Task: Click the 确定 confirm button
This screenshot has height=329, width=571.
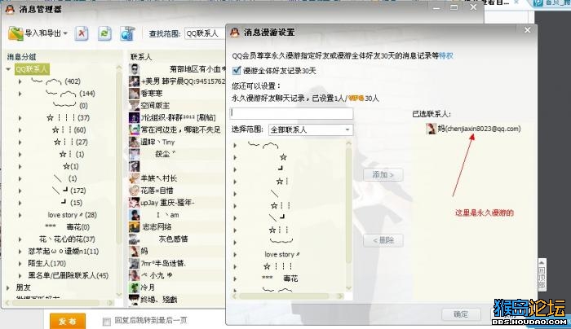Action: tap(461, 314)
